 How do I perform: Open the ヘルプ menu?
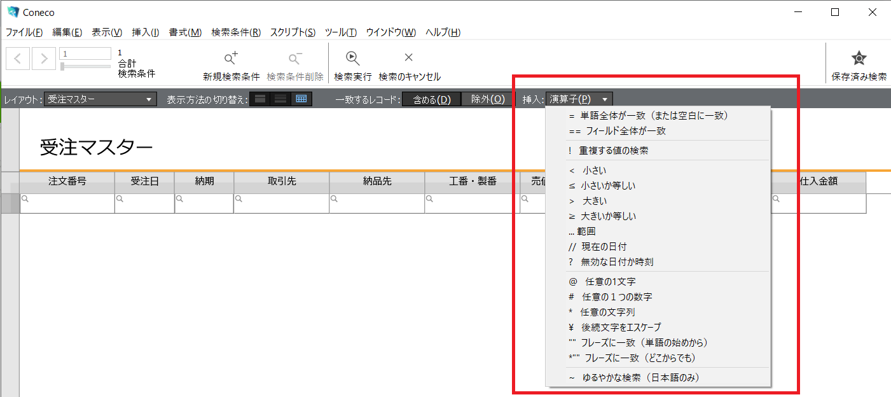coord(443,32)
